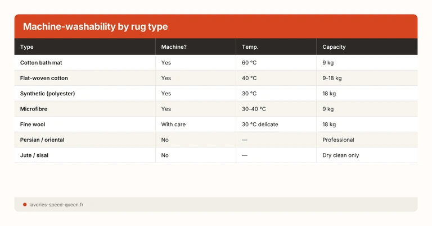
Task: Click '9 kg' in the Microfibre row
Action: click(328, 109)
